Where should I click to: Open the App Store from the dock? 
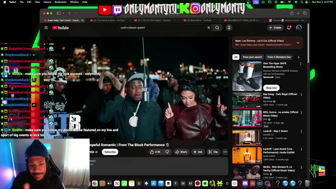click(x=154, y=183)
